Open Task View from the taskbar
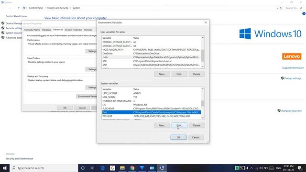 click(x=92, y=168)
